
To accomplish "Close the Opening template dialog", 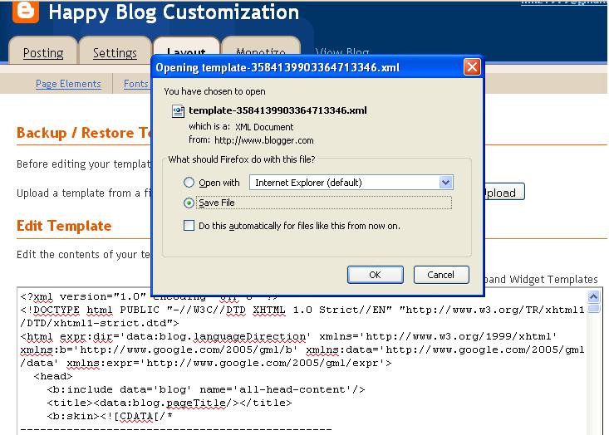I will coord(472,67).
